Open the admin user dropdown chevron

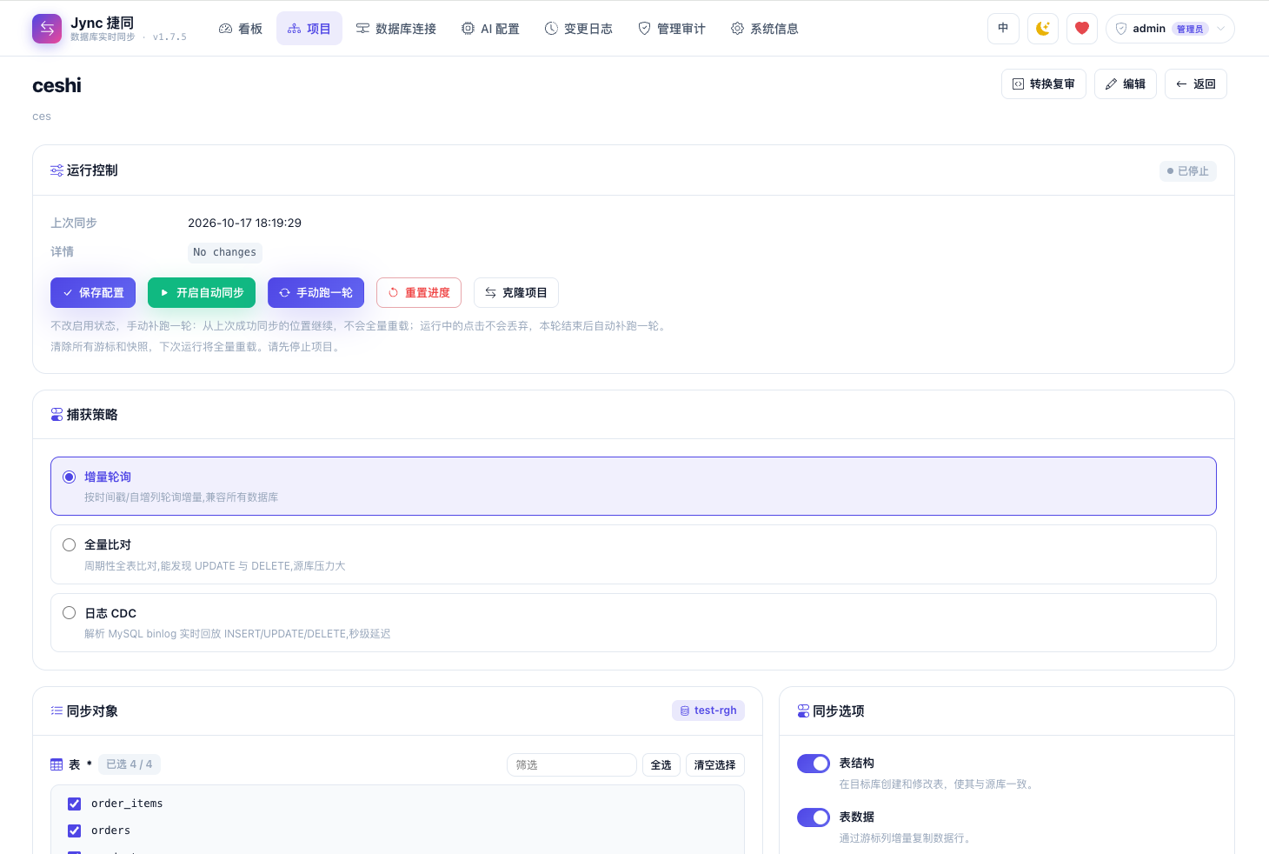(1221, 29)
